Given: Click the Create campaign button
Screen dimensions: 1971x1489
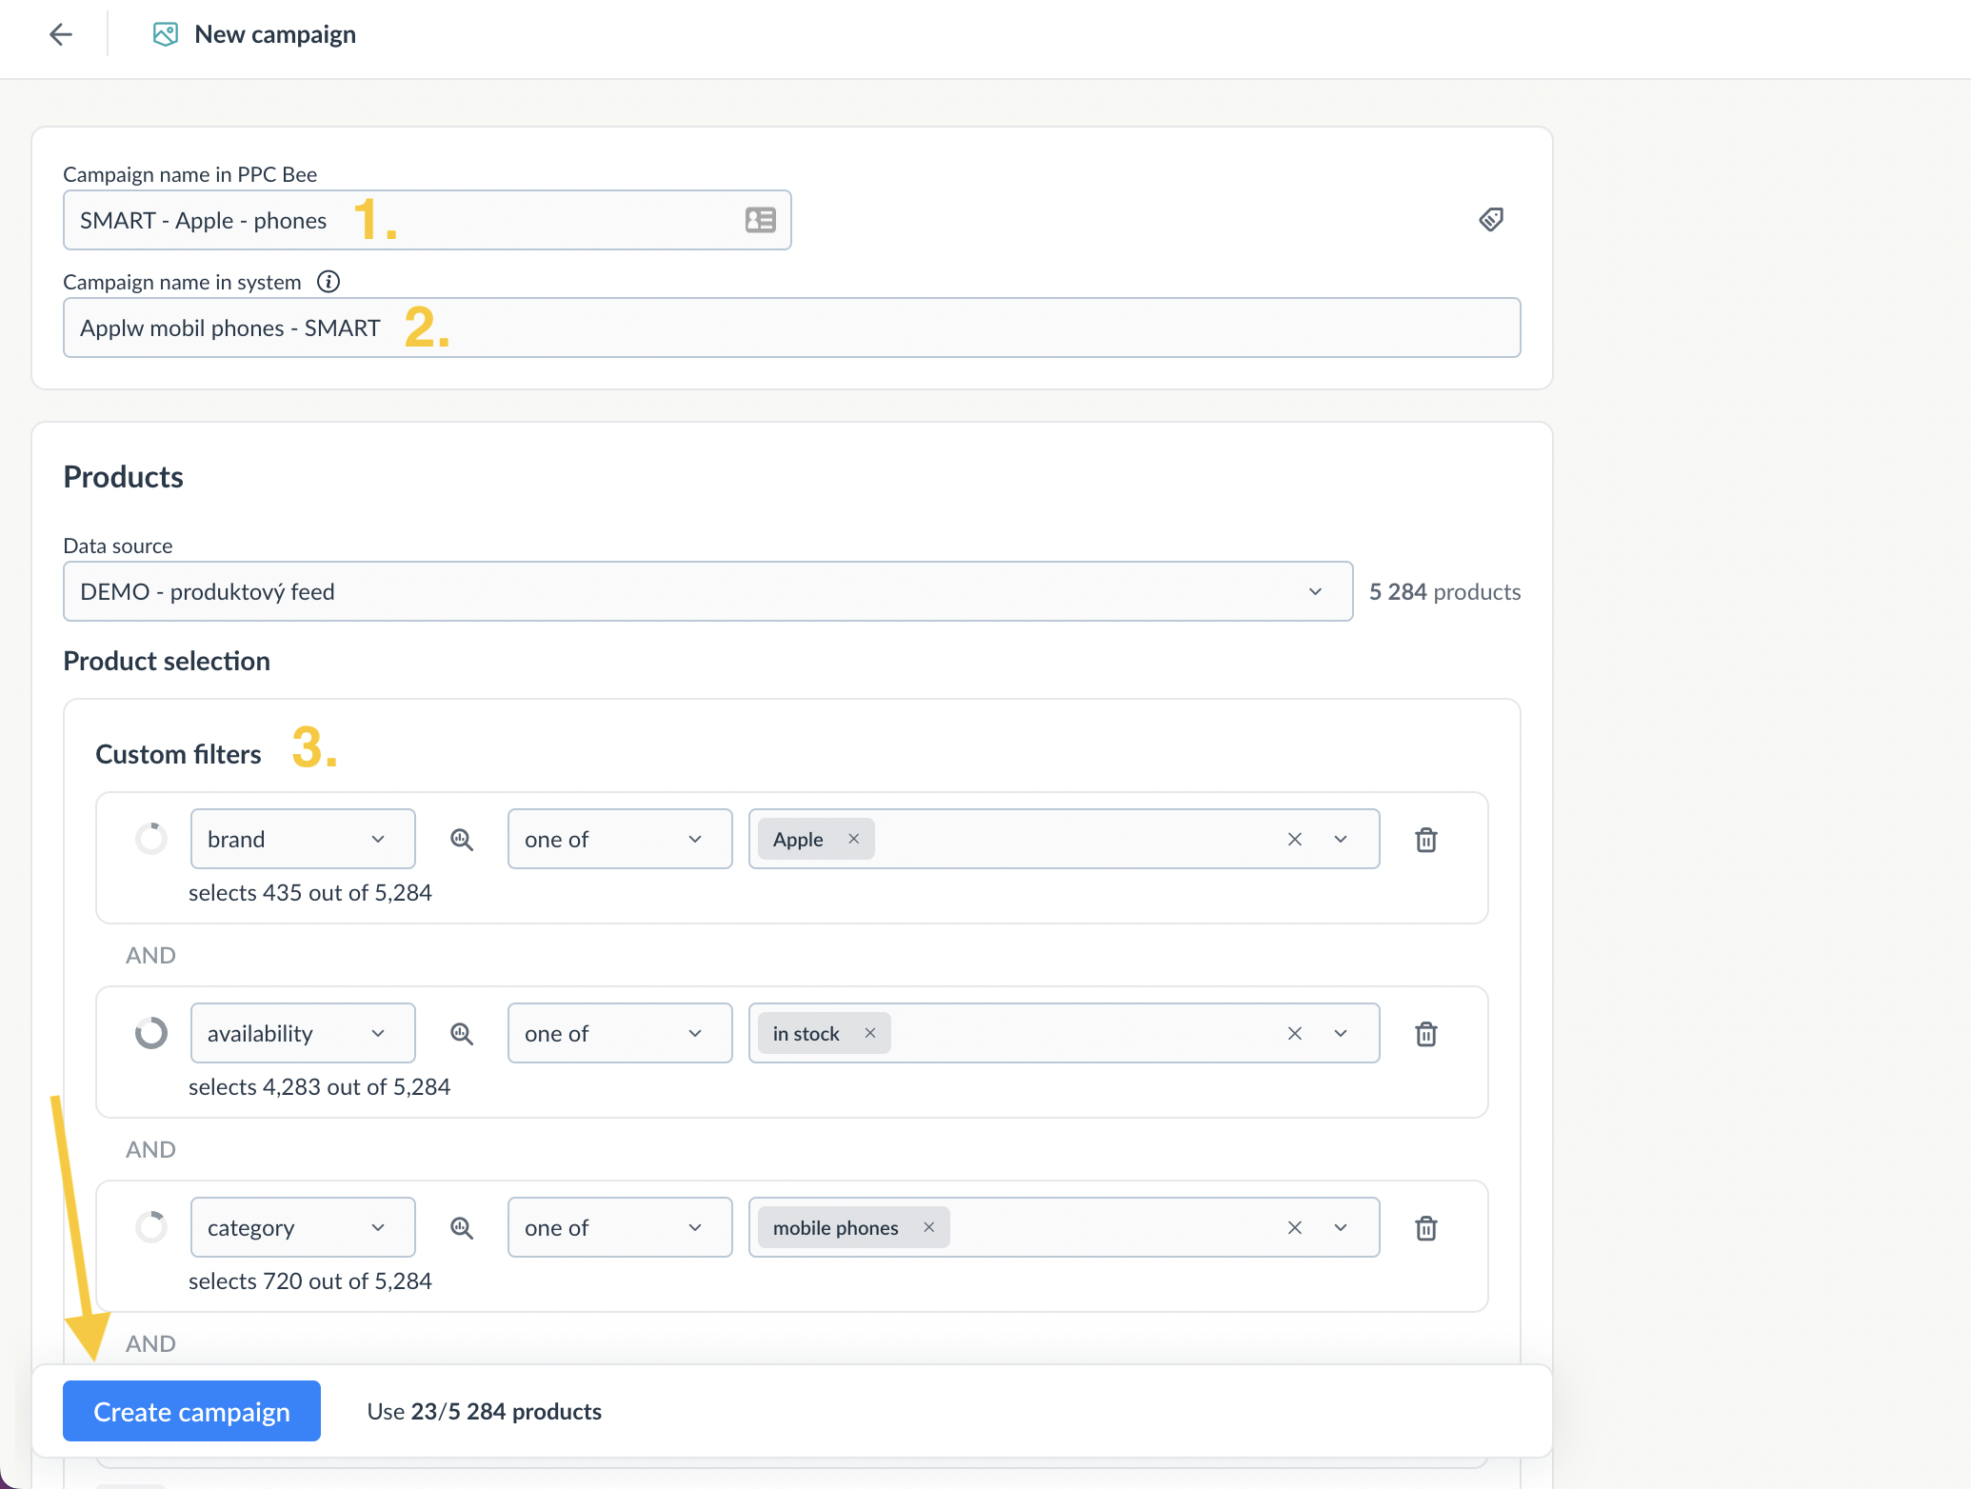Looking at the screenshot, I should (191, 1411).
